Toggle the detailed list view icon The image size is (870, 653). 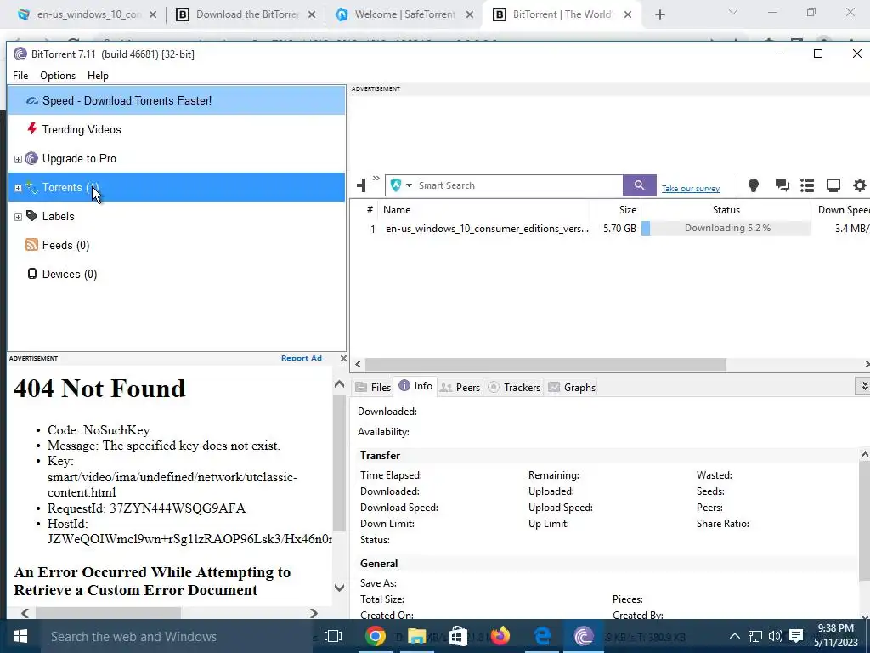[x=807, y=185]
